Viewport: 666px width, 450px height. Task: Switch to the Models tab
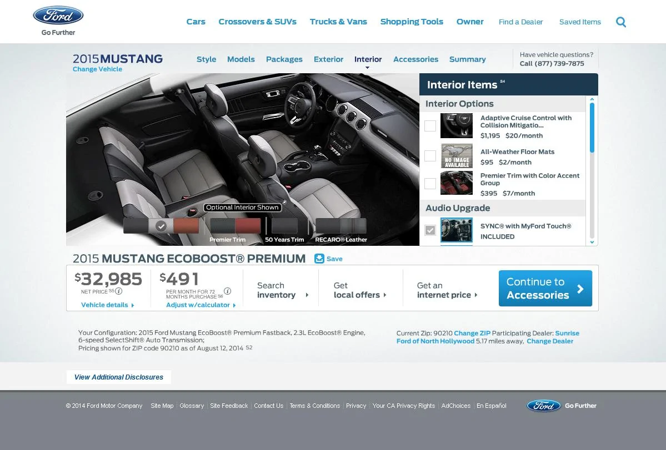pyautogui.click(x=241, y=59)
